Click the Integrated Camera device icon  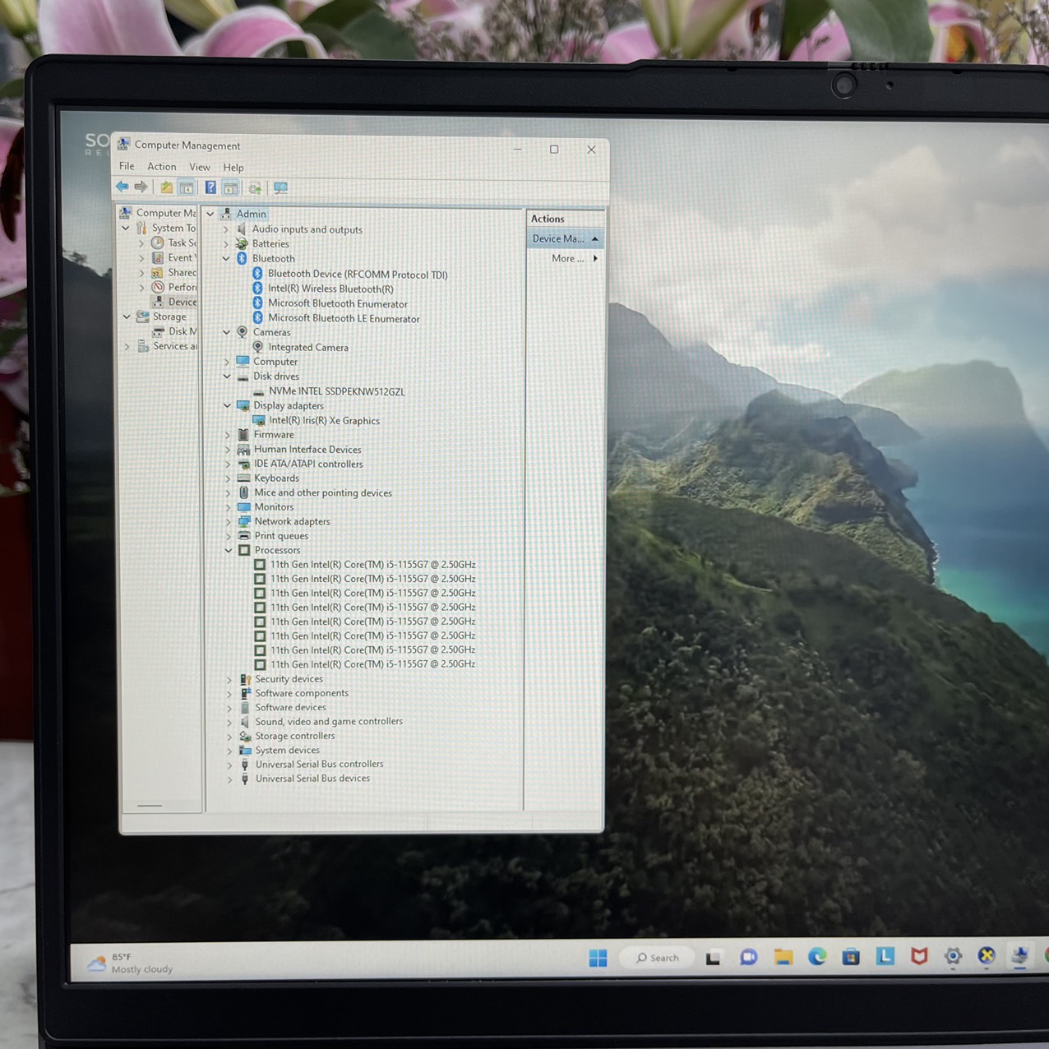tap(258, 347)
